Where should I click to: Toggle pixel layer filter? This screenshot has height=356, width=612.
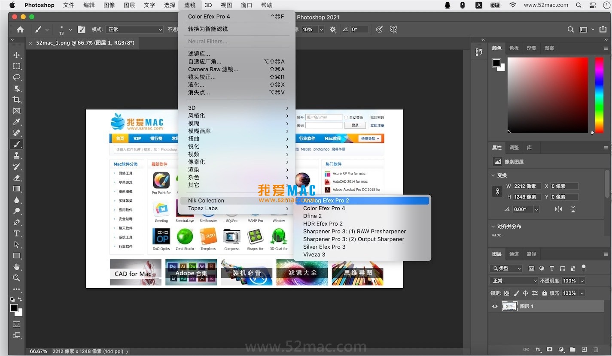(531, 269)
